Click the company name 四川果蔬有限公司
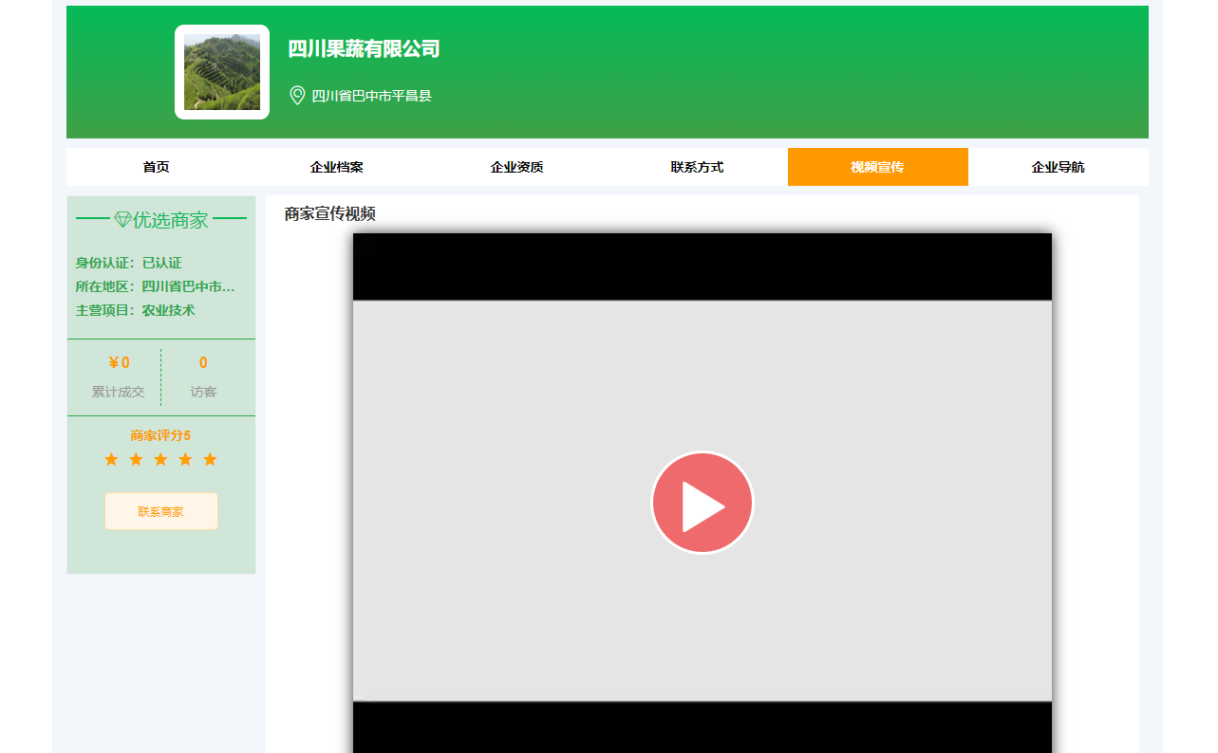 (x=364, y=49)
